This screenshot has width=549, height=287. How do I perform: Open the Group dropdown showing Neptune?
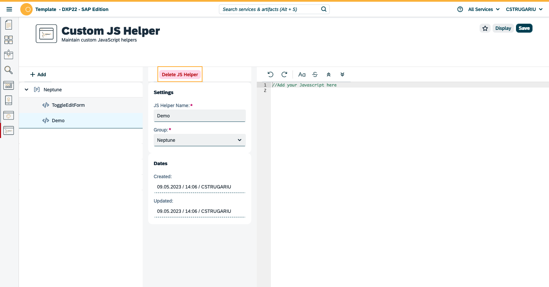pyautogui.click(x=199, y=140)
